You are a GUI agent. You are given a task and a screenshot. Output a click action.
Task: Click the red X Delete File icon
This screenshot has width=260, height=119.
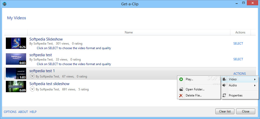(181, 95)
